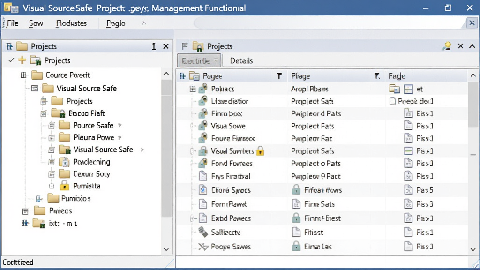Expand the Pwrecs tree node
The height and width of the screenshot is (270, 480).
coord(25,211)
